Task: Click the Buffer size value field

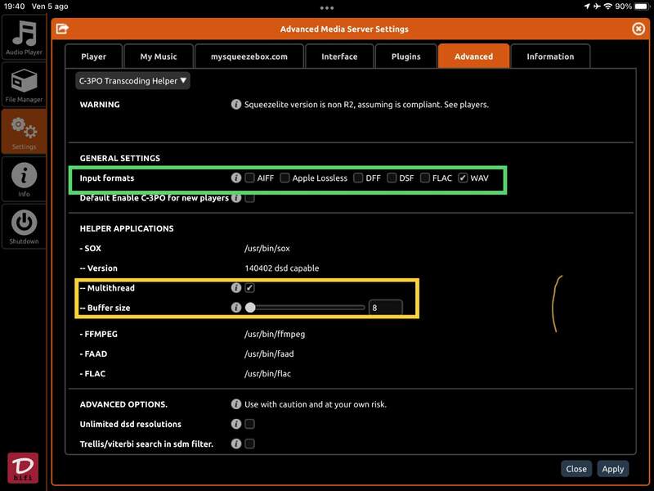Action: pyautogui.click(x=385, y=308)
